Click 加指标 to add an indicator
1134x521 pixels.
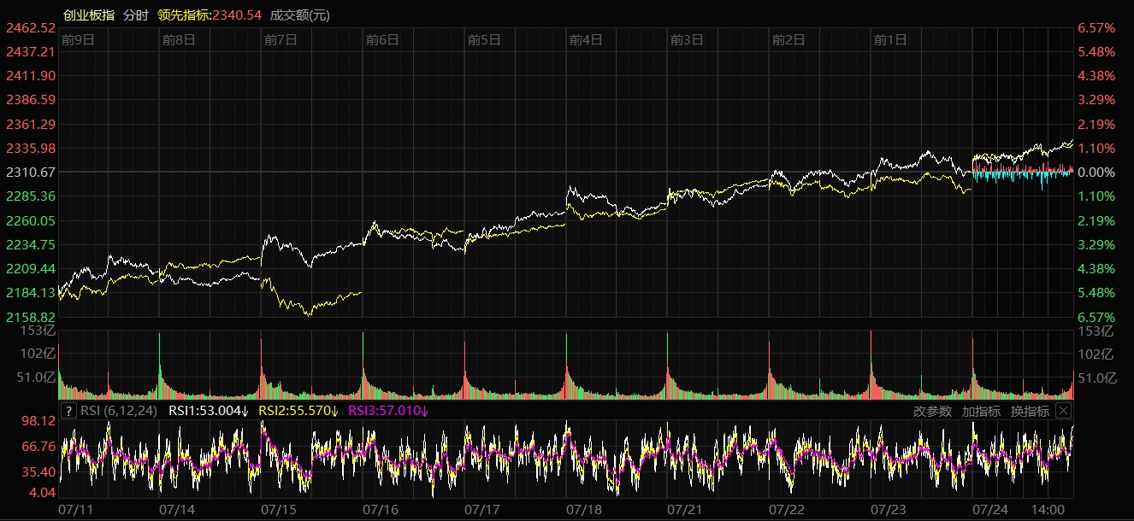(981, 411)
